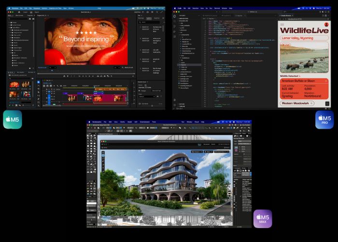Open Source Control in VS Code activity bar
This screenshot has height=242, width=338.
(174, 26)
